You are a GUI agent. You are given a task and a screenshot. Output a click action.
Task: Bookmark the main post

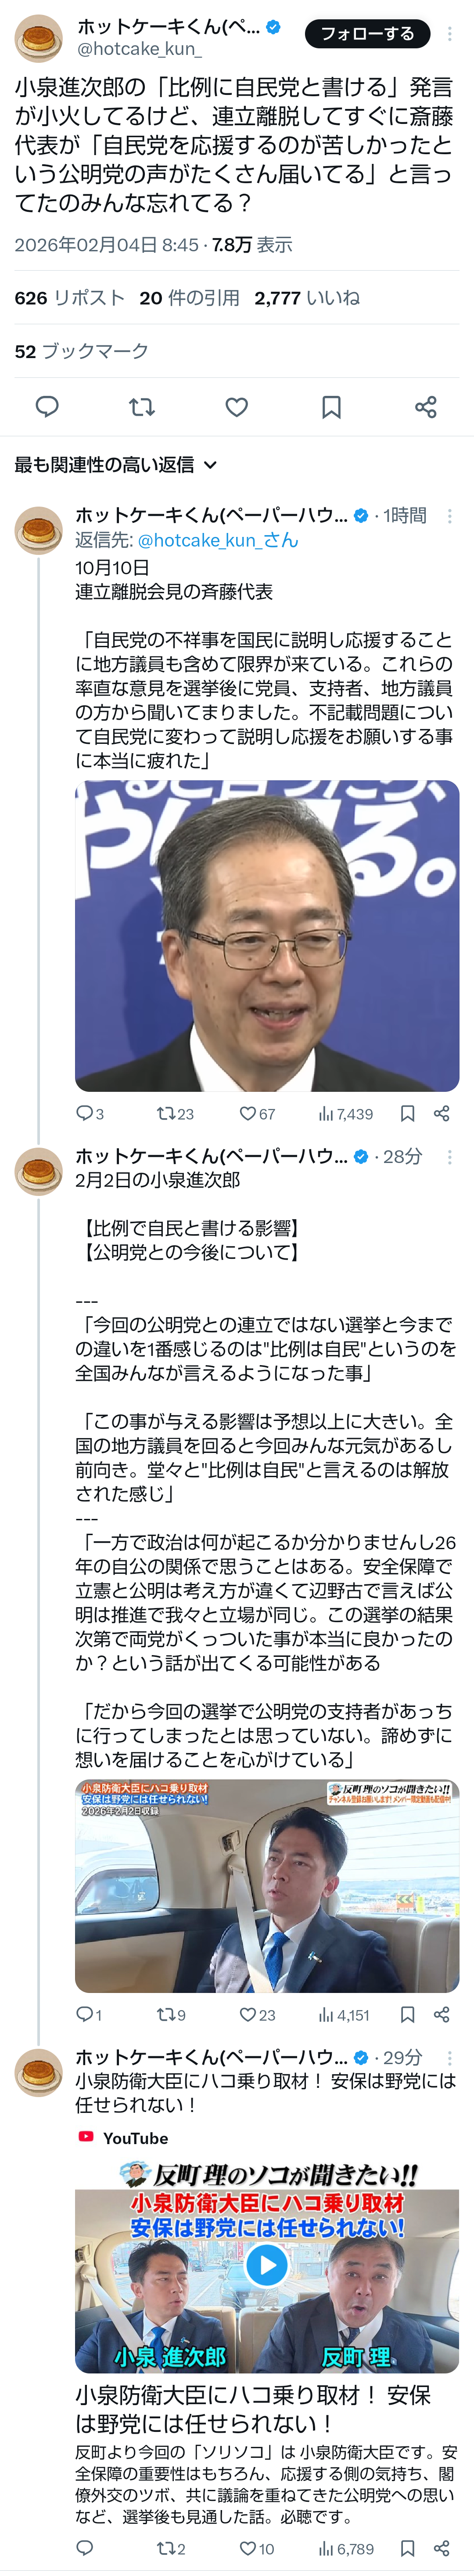(331, 407)
